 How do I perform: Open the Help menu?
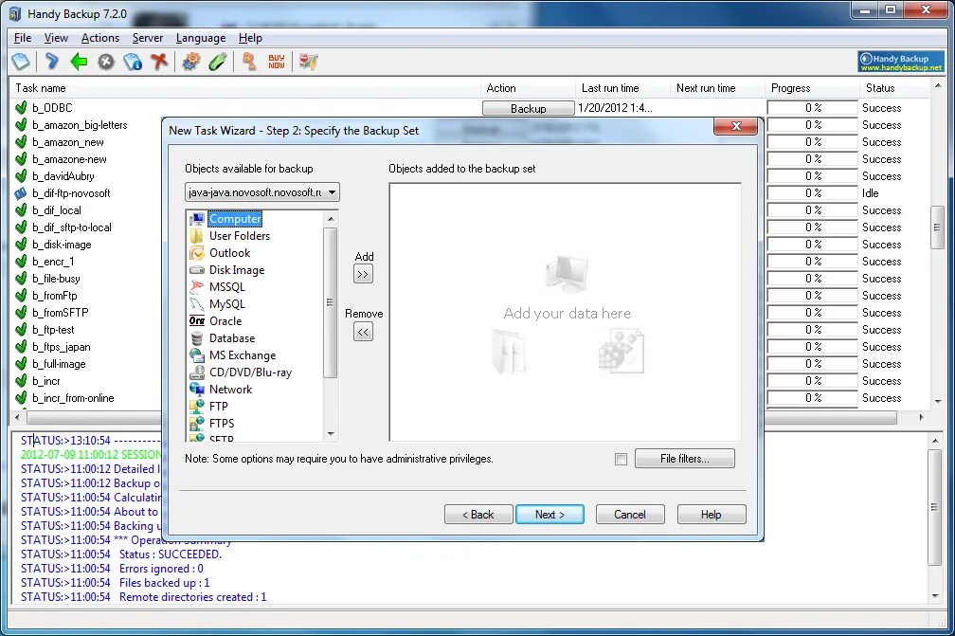[x=250, y=38]
